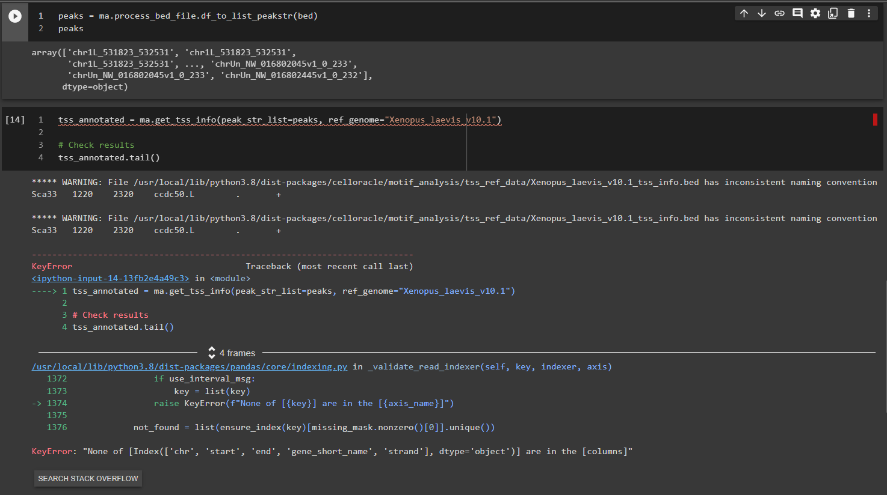Open the cell editor settings gear
Viewport: 887px width, 495px height.
(815, 12)
